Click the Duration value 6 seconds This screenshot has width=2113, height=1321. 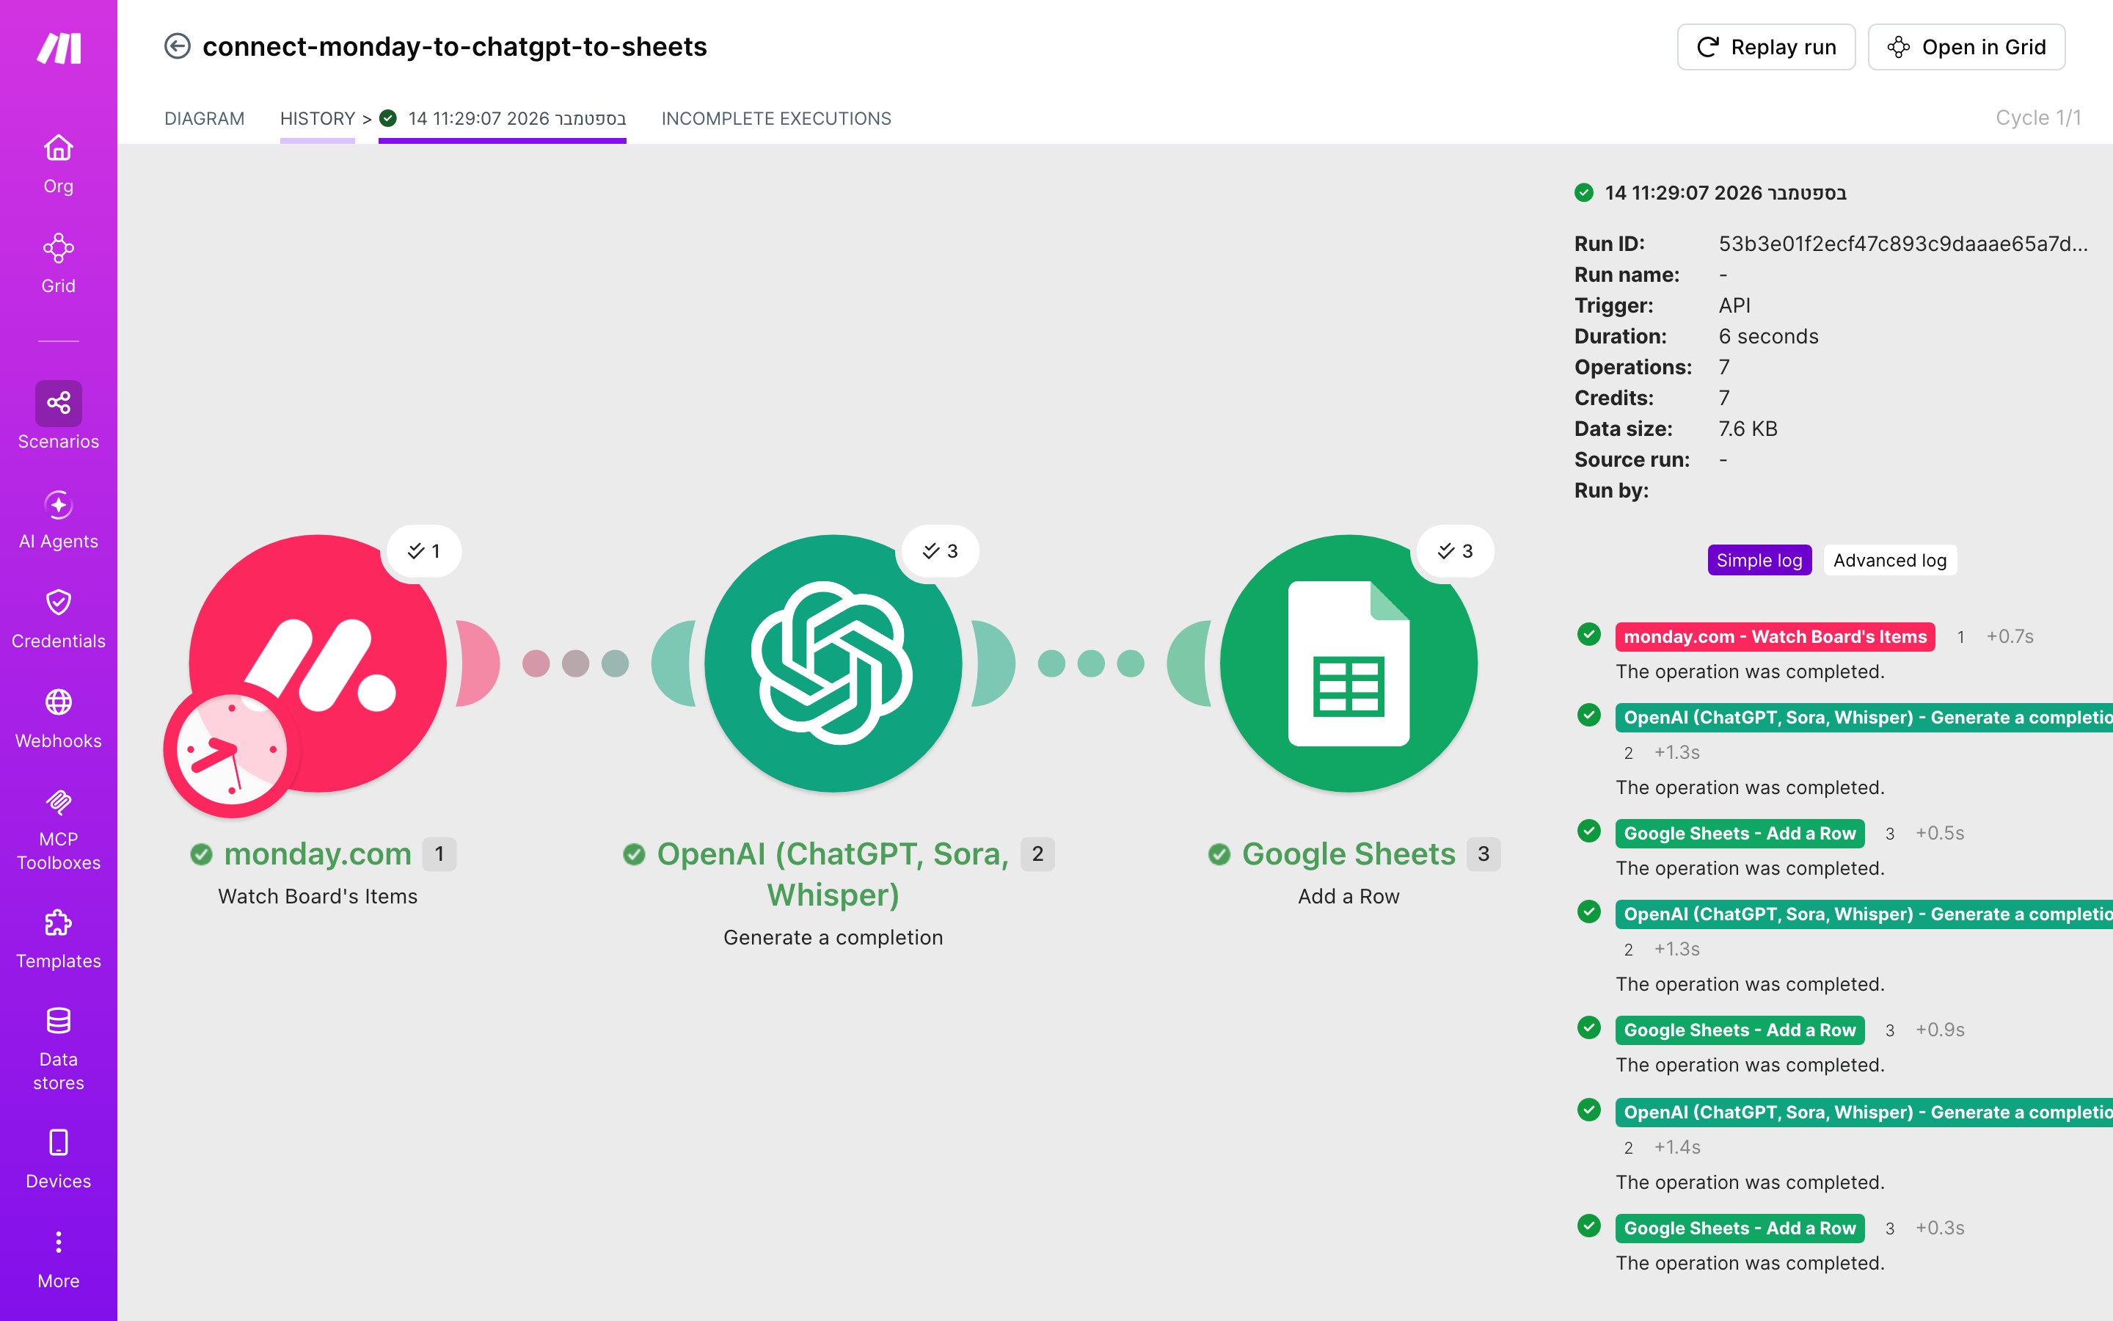[1768, 336]
